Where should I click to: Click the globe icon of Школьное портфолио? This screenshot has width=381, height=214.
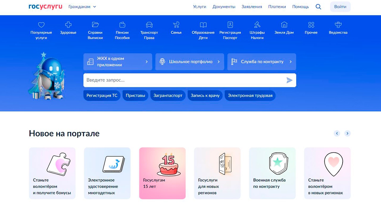click(x=162, y=62)
